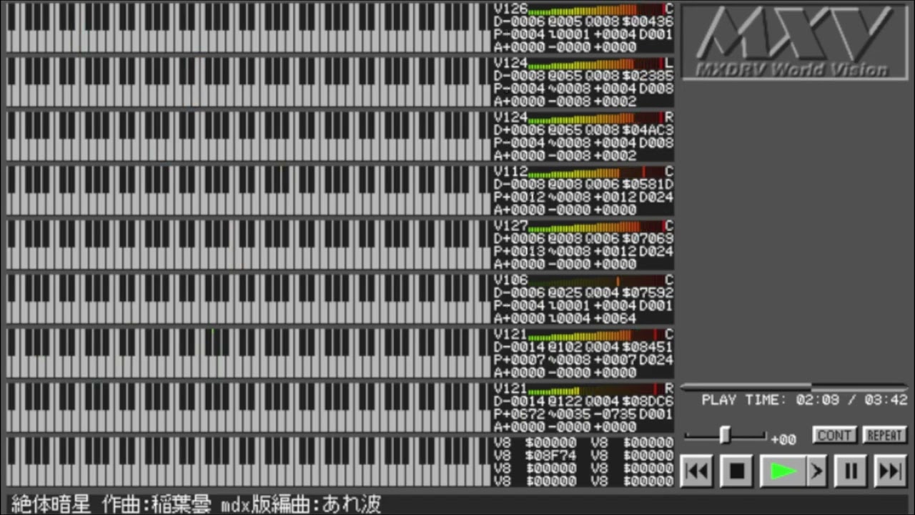The image size is (915, 515).
Task: Click the "$0581D" address value
Action: click(x=648, y=185)
